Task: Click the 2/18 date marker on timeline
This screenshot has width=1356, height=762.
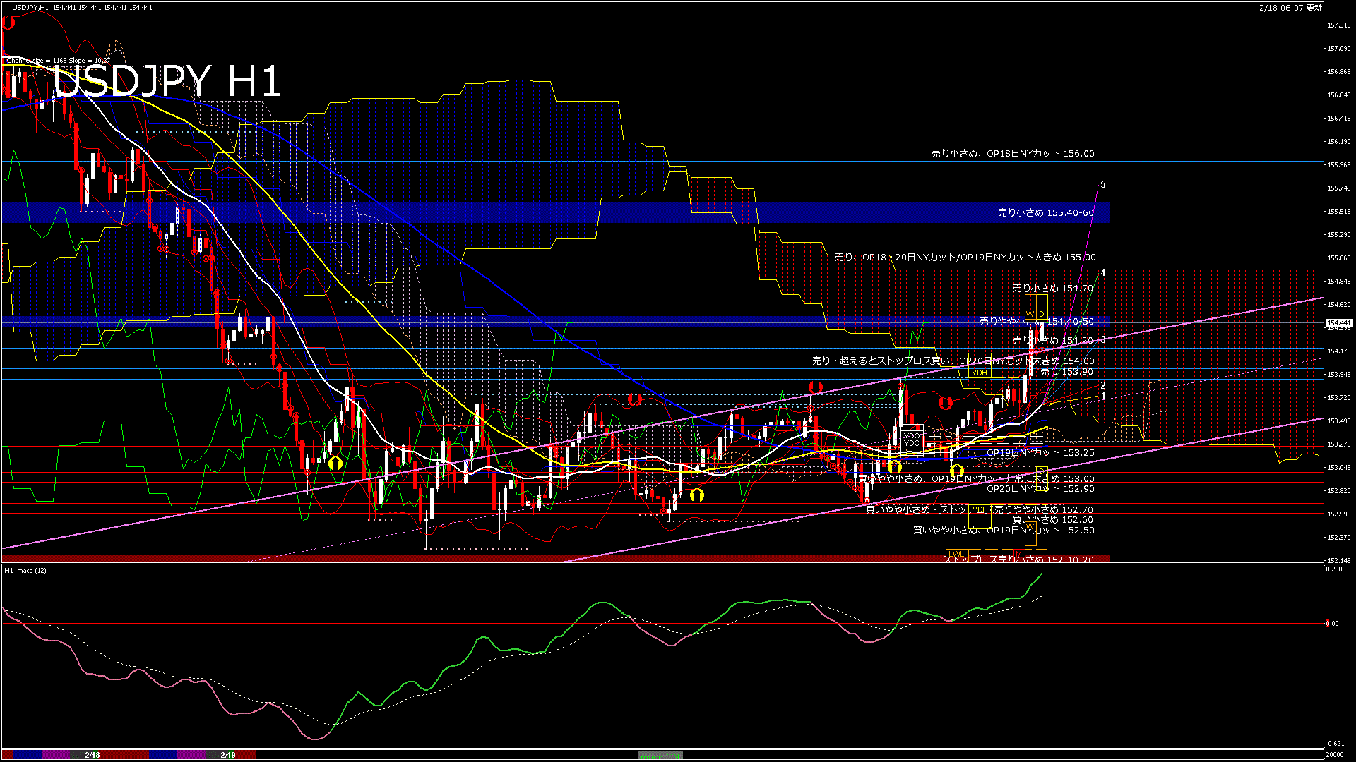Action: coord(93,755)
